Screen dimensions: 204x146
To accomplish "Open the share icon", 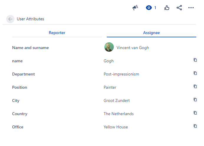I will pyautogui.click(x=179, y=8).
